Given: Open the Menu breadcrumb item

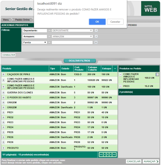Looking at the screenshot, I should click(6, 20).
